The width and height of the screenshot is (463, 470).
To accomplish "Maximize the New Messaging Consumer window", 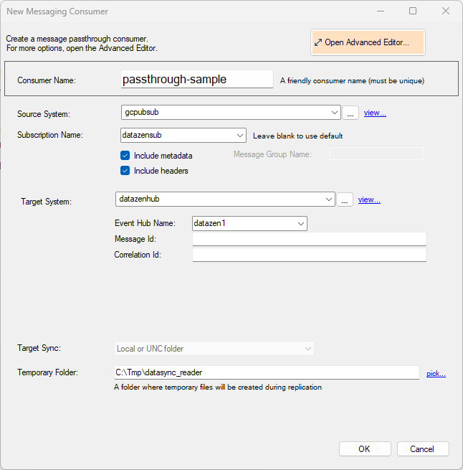I will pyautogui.click(x=413, y=11).
